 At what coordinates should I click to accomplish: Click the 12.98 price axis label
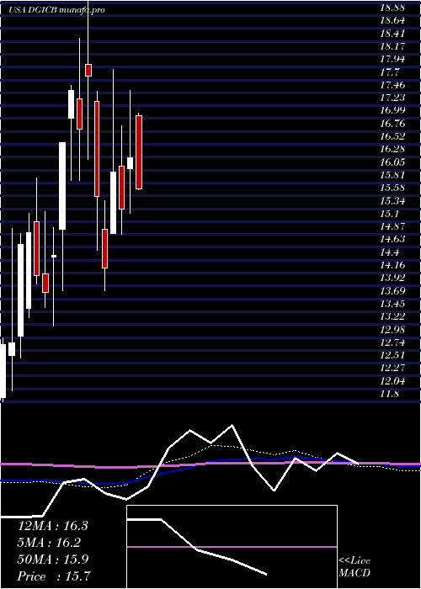392,330
